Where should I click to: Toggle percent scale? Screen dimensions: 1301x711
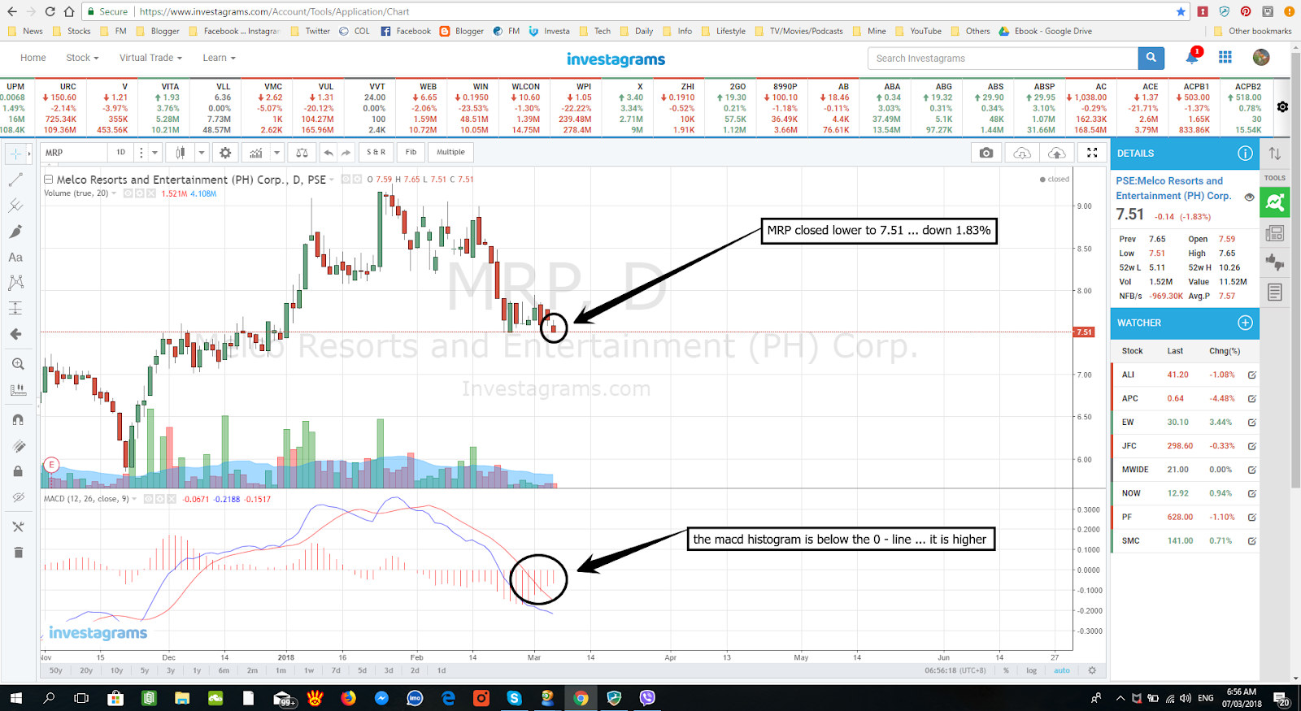pos(1006,670)
